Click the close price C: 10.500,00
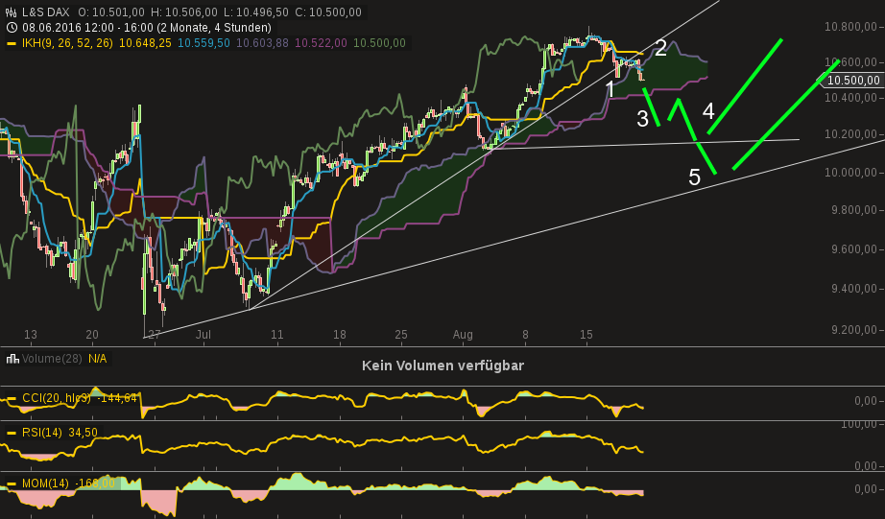This screenshot has height=519, width=885. [328, 12]
